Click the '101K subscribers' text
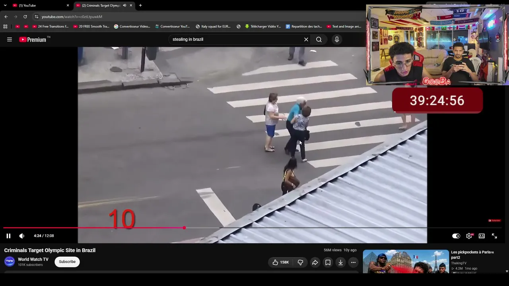This screenshot has width=509, height=286. point(30,265)
